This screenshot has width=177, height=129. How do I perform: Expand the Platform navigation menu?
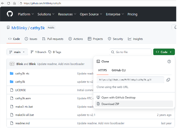(26, 14)
